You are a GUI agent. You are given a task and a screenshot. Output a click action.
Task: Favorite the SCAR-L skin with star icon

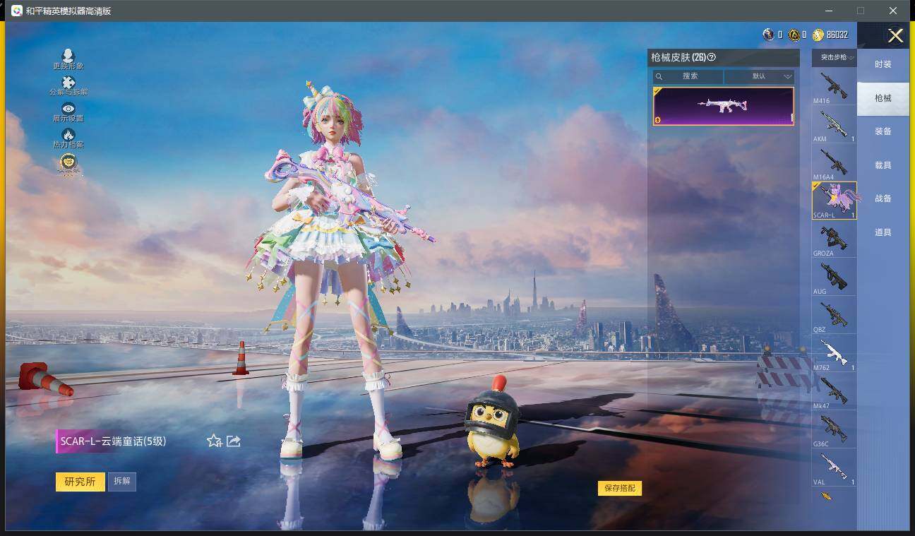point(215,441)
